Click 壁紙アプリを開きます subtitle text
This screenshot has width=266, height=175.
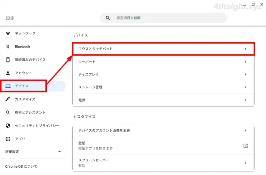pyautogui.click(x=95, y=148)
